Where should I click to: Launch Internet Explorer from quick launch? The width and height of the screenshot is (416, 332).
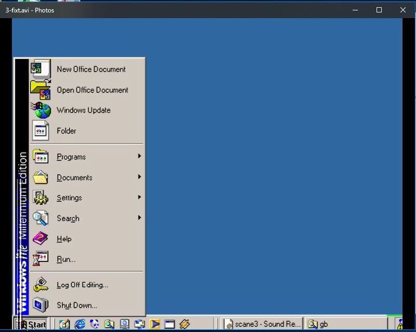pos(80,324)
